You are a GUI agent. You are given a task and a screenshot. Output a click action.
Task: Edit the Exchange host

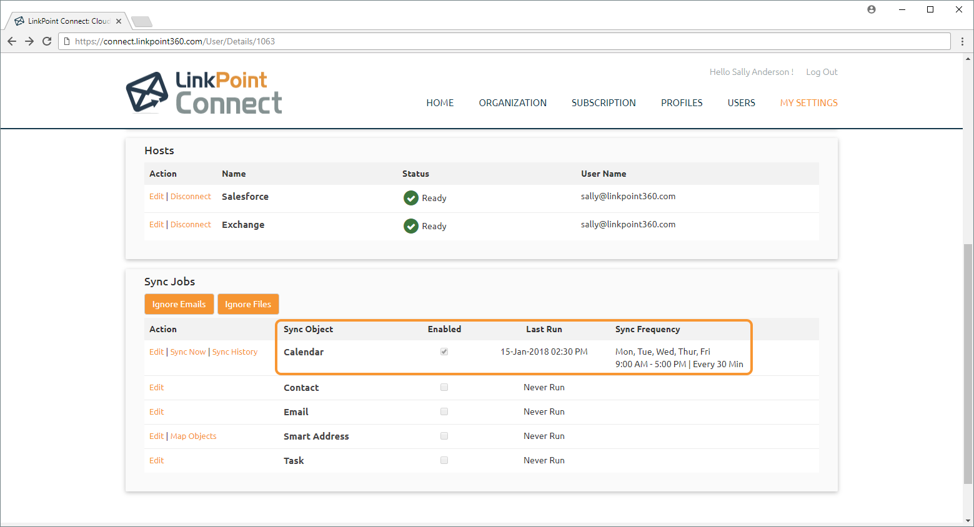coord(156,224)
